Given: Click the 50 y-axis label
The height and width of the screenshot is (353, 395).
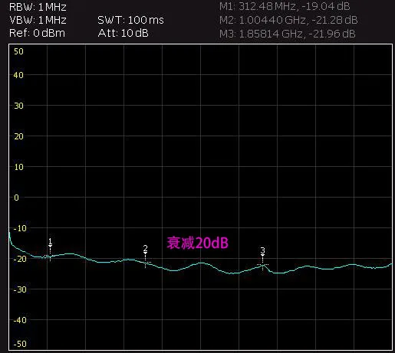Looking at the screenshot, I should pos(18,51).
